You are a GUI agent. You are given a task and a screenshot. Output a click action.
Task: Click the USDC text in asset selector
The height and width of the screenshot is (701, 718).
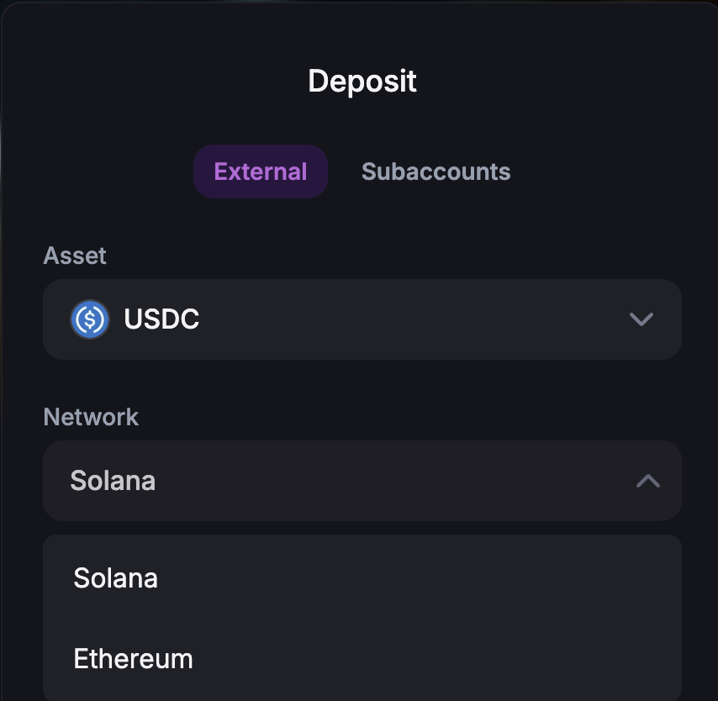(161, 319)
